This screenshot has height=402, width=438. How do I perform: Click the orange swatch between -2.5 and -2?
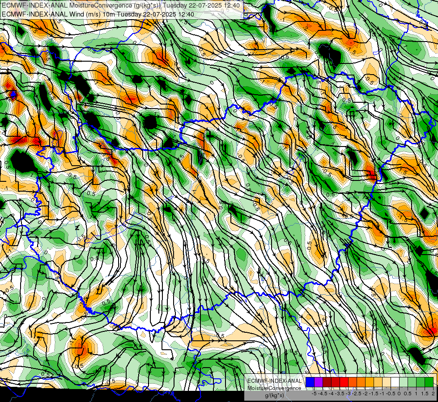pyautogui.click(x=361, y=382)
